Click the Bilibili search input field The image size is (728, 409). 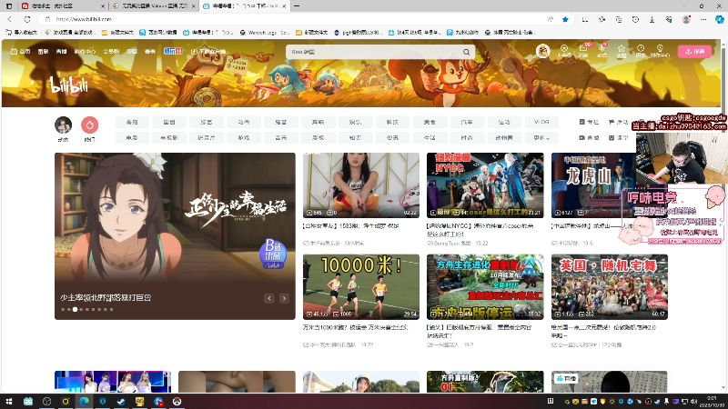click(x=374, y=52)
